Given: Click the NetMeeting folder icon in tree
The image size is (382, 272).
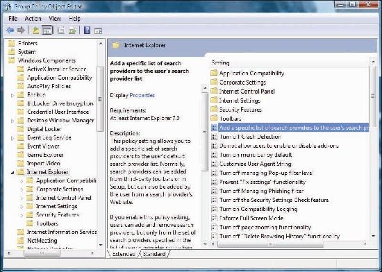Looking at the screenshot, I should tap(21, 241).
